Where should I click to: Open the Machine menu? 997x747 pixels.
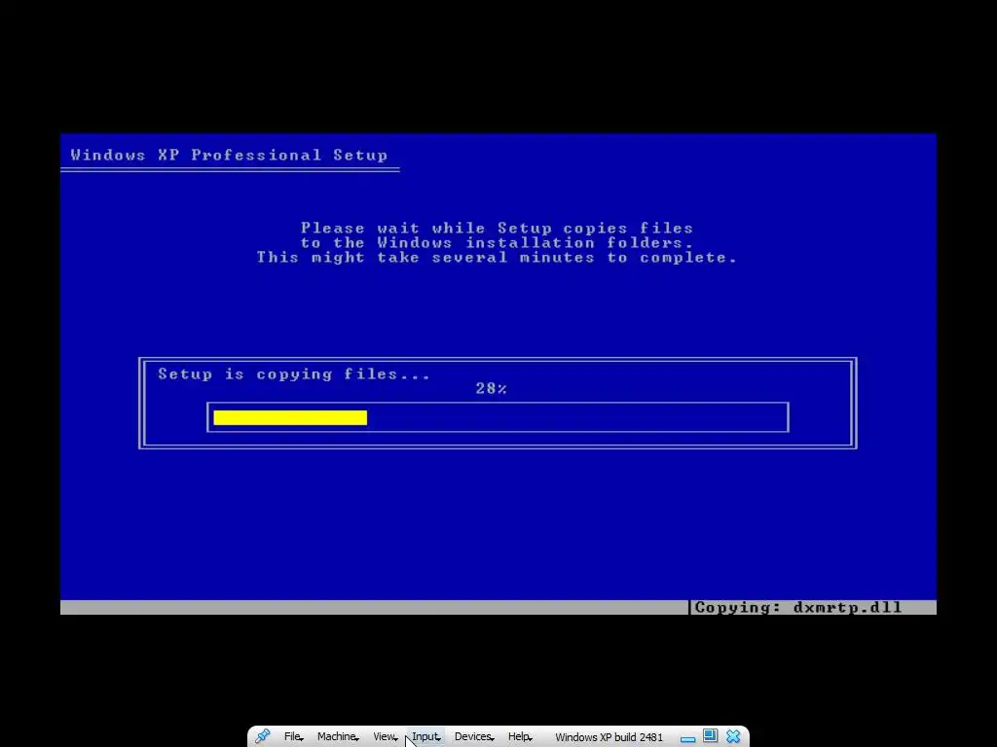[x=338, y=737]
